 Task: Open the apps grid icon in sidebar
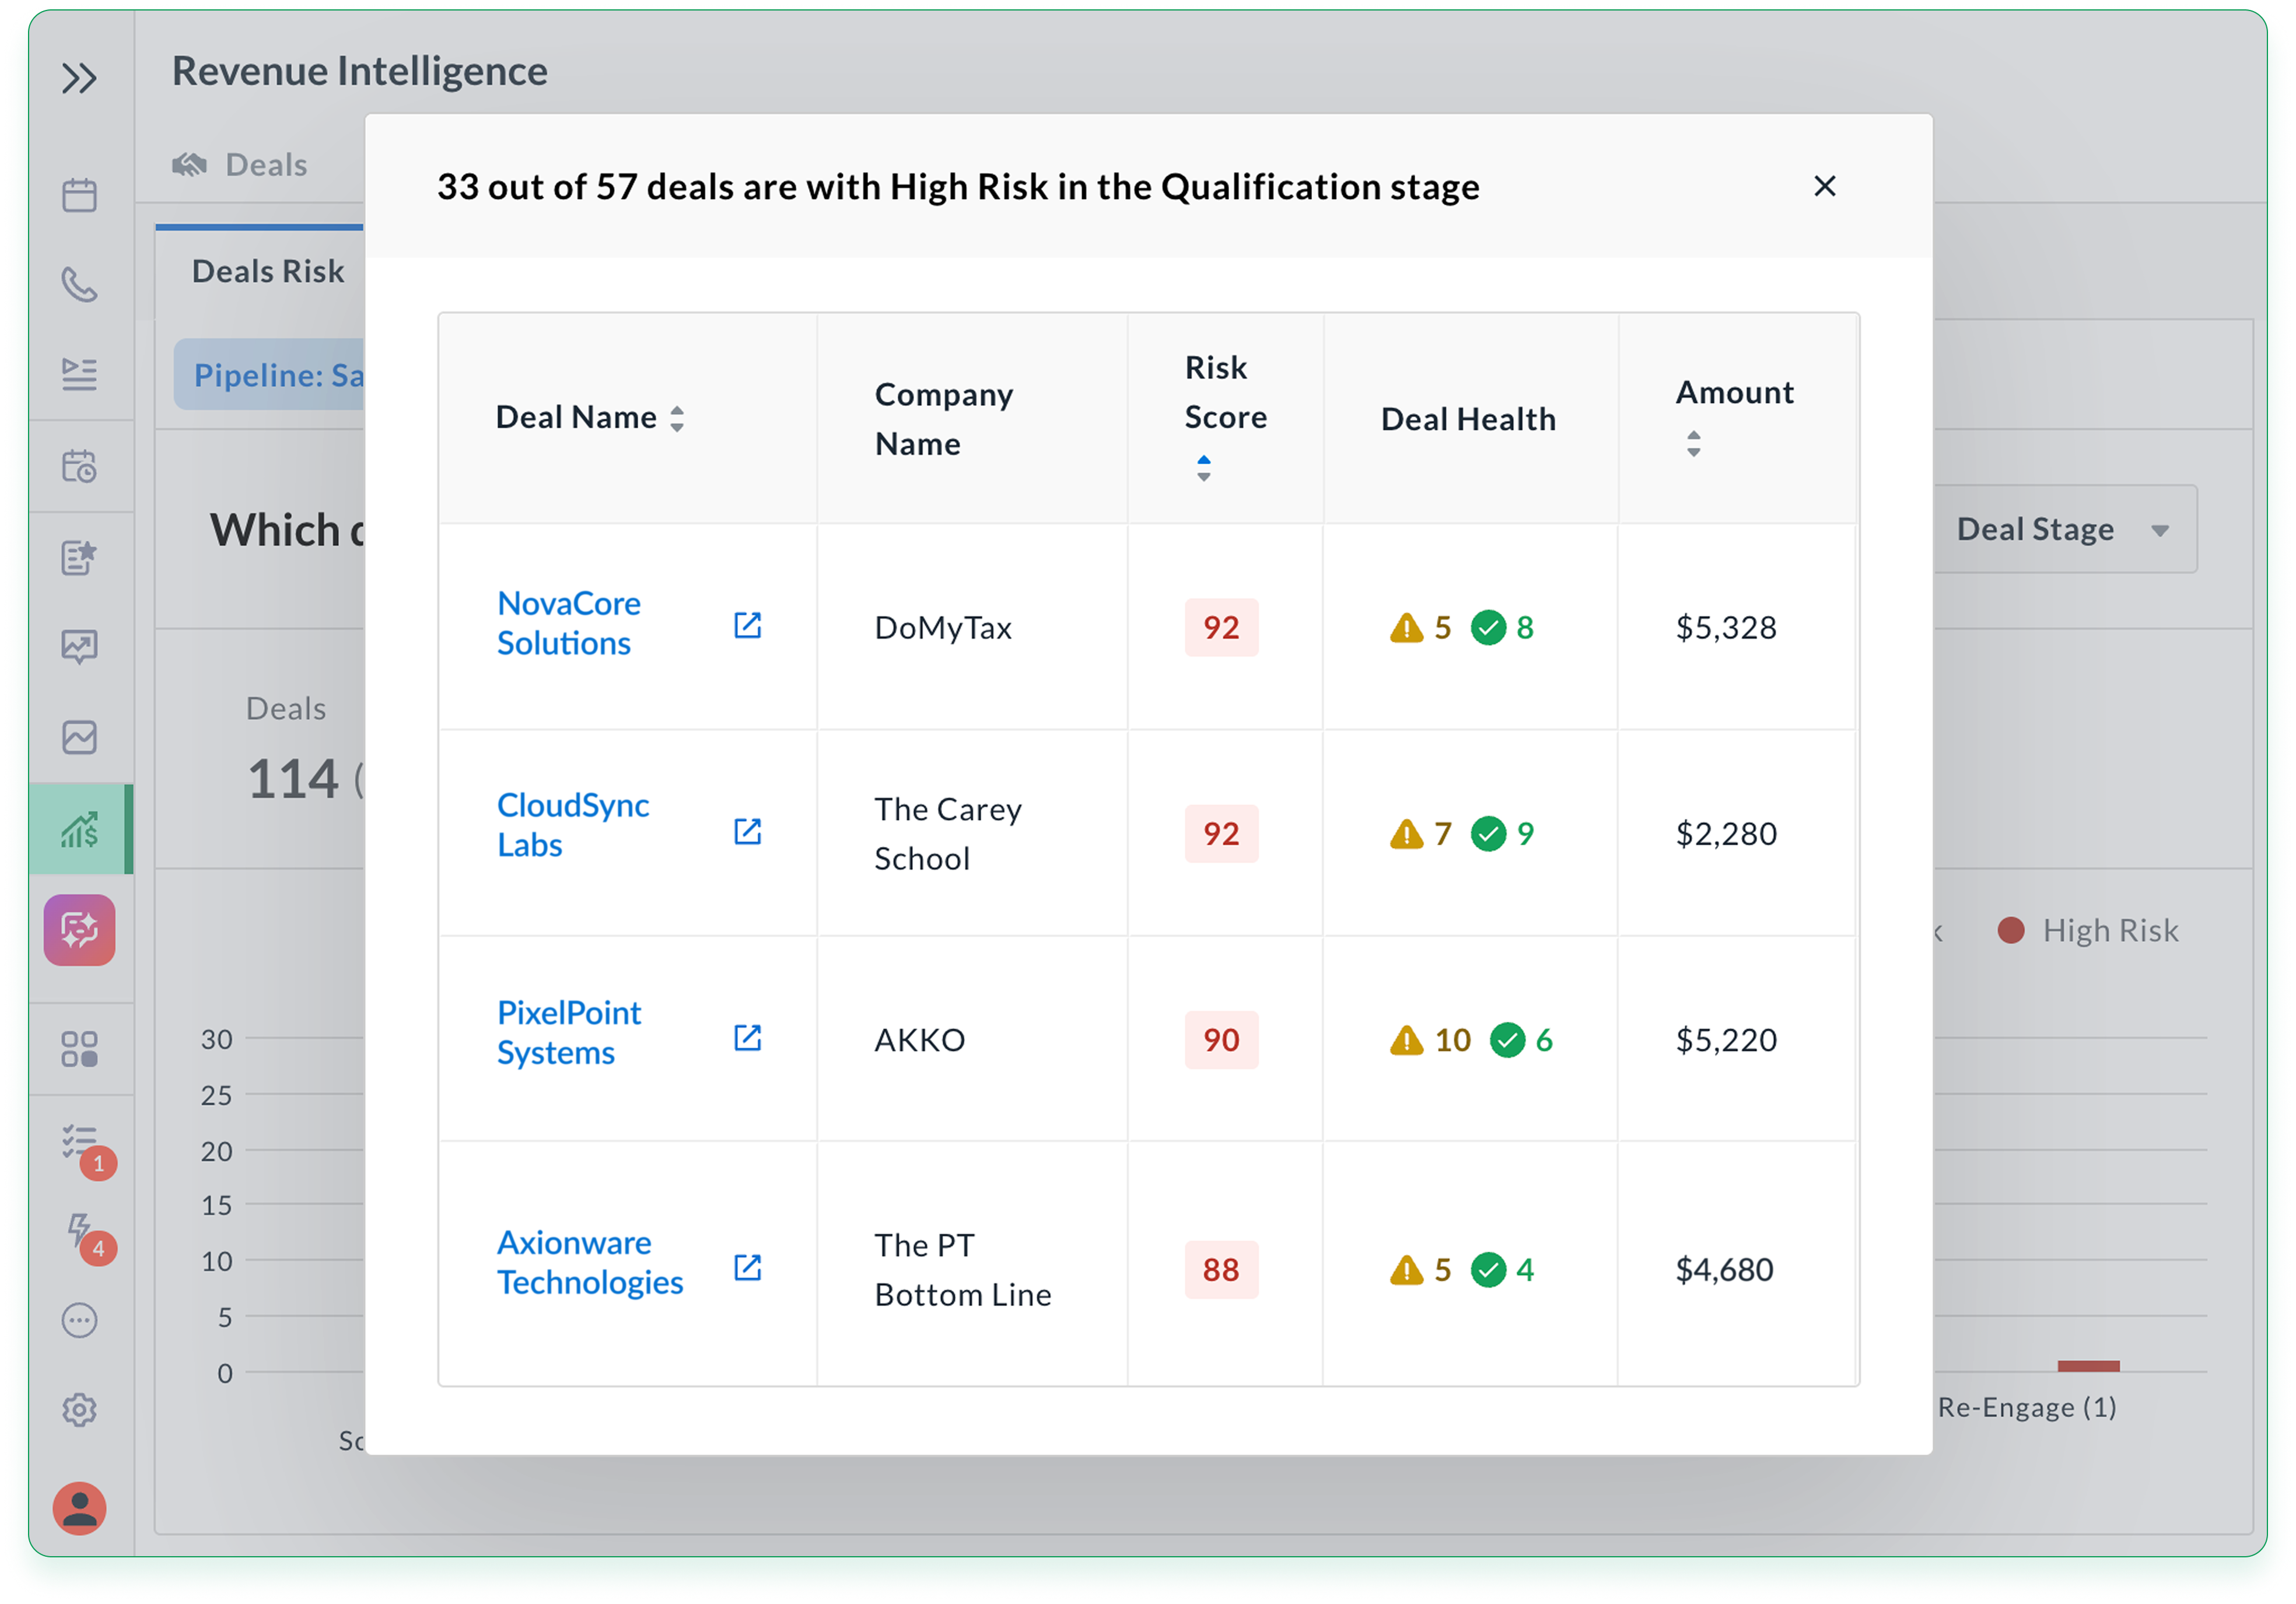tap(79, 1049)
